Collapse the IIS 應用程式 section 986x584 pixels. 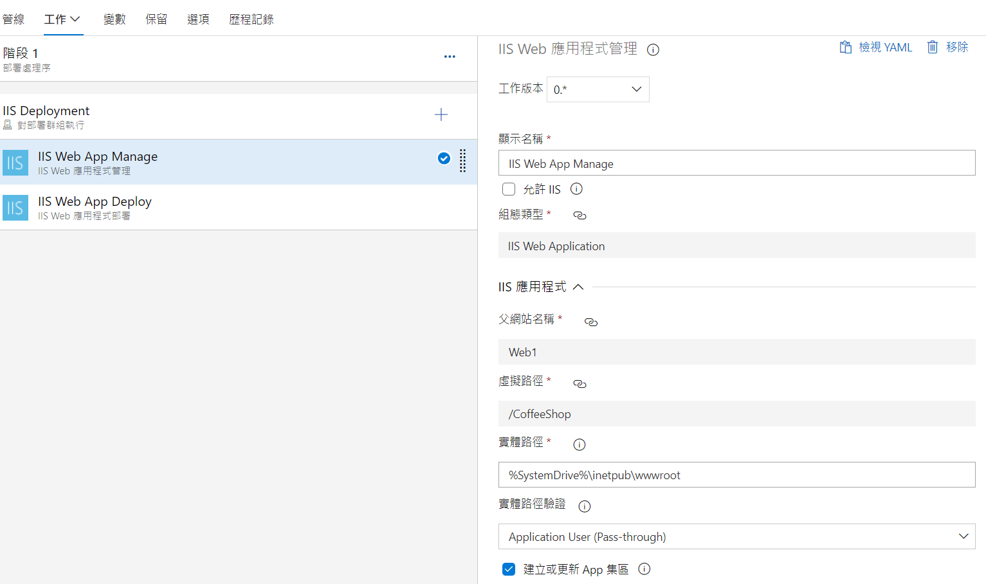tap(578, 287)
